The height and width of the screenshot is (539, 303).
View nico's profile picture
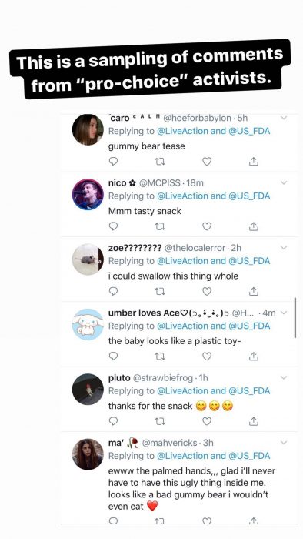pyautogui.click(x=88, y=194)
